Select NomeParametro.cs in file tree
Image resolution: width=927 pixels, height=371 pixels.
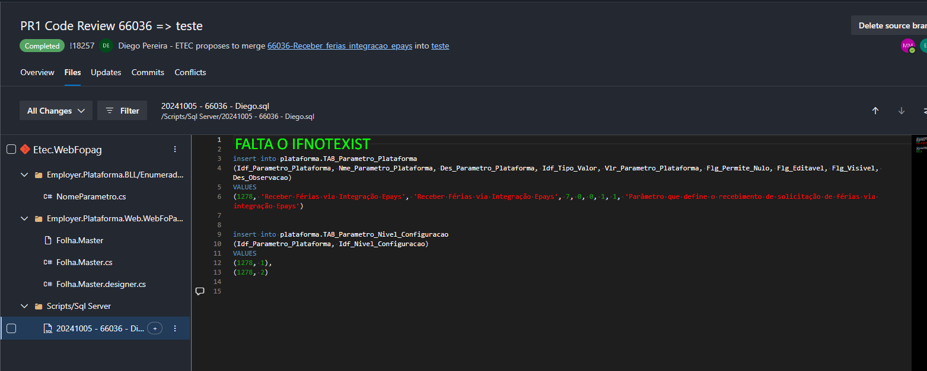click(x=91, y=197)
